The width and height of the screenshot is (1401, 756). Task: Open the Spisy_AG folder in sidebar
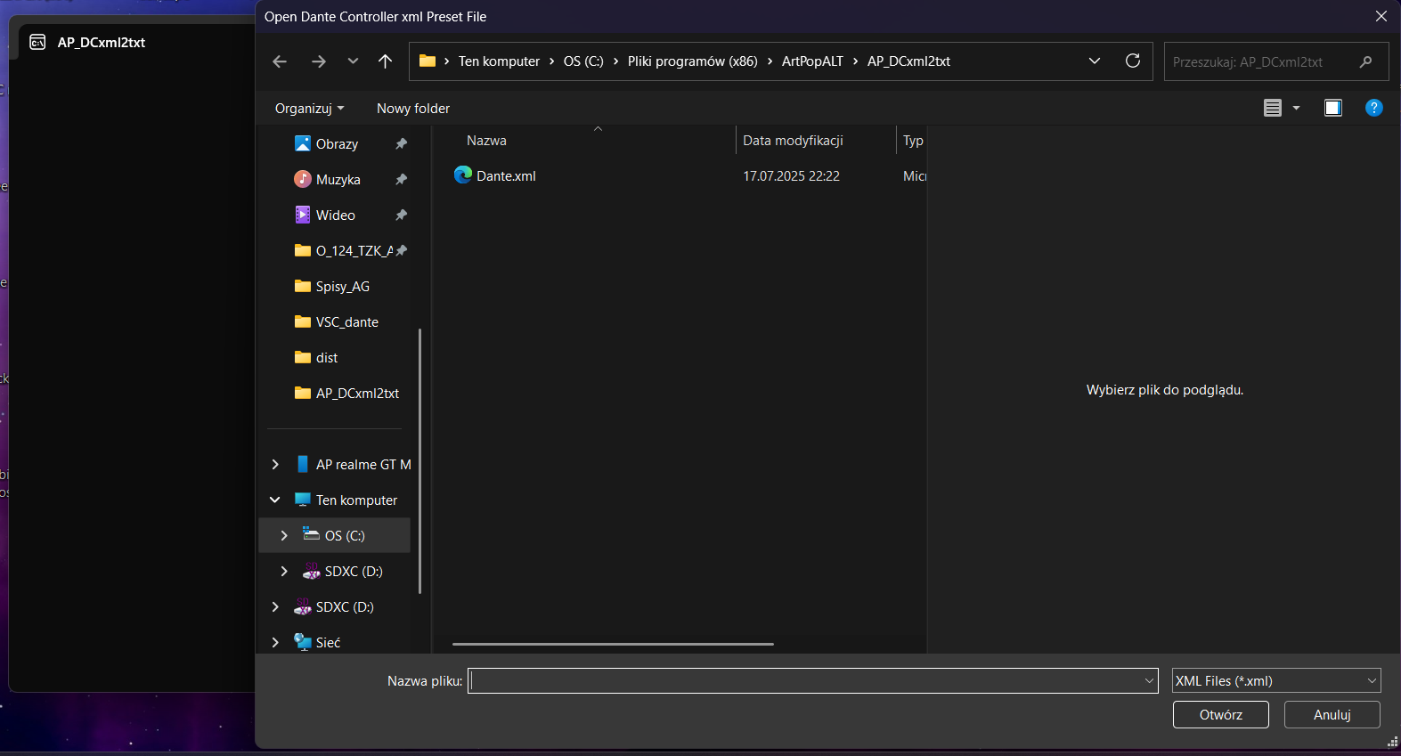(343, 287)
